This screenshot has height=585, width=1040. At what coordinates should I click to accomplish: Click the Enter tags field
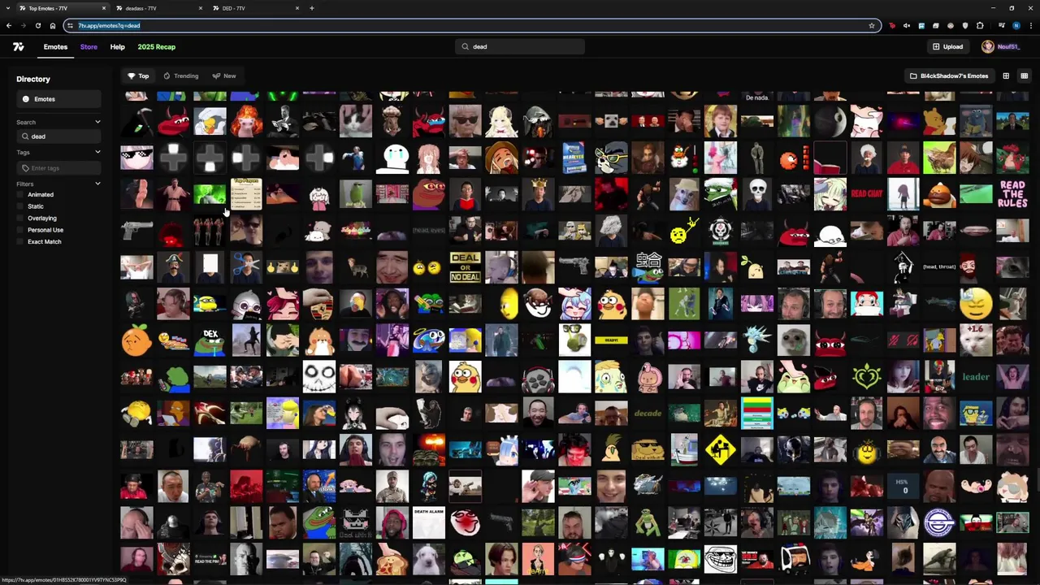(x=58, y=168)
